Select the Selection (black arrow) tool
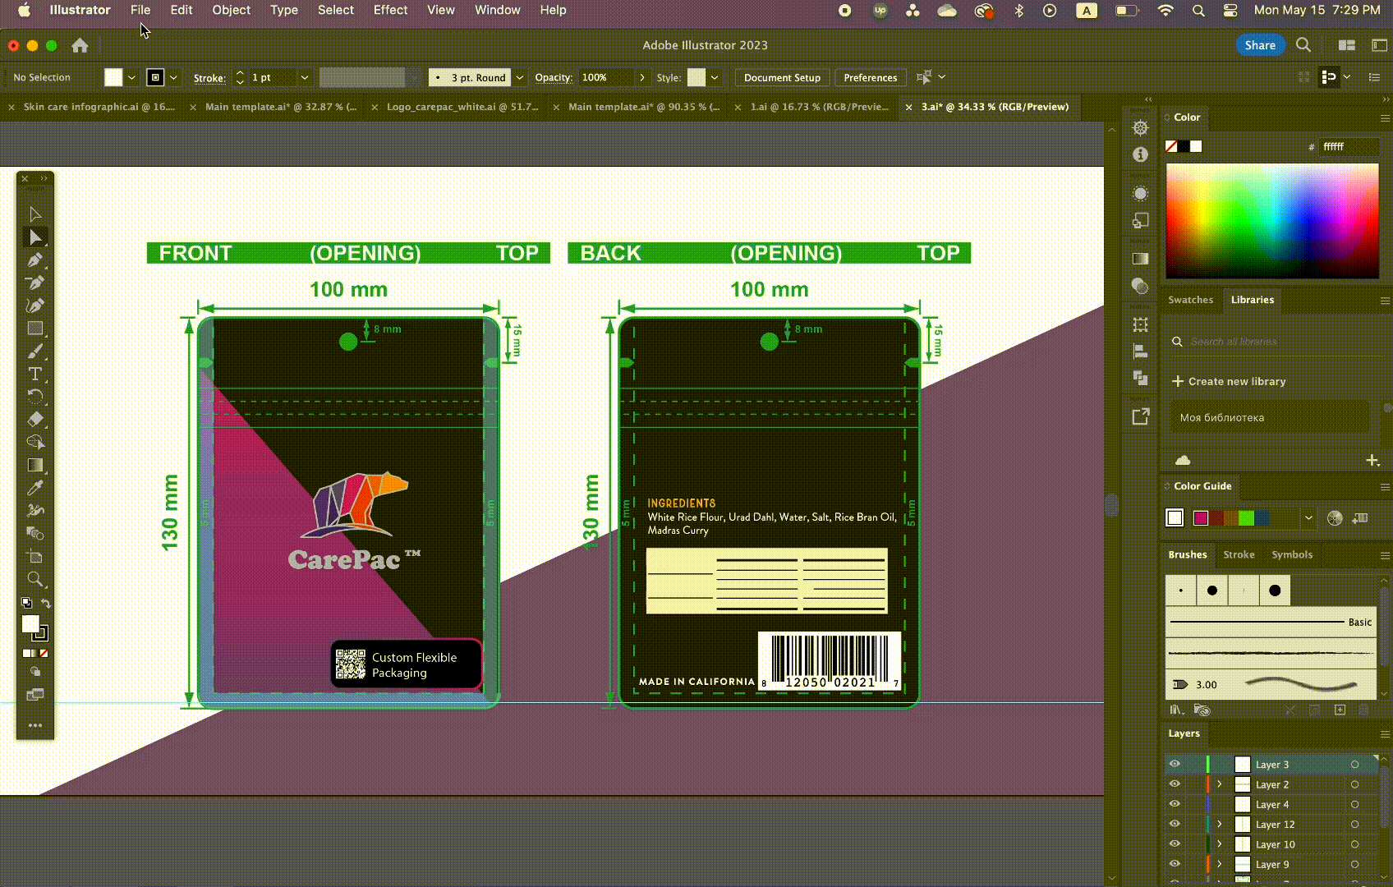 pyautogui.click(x=35, y=214)
